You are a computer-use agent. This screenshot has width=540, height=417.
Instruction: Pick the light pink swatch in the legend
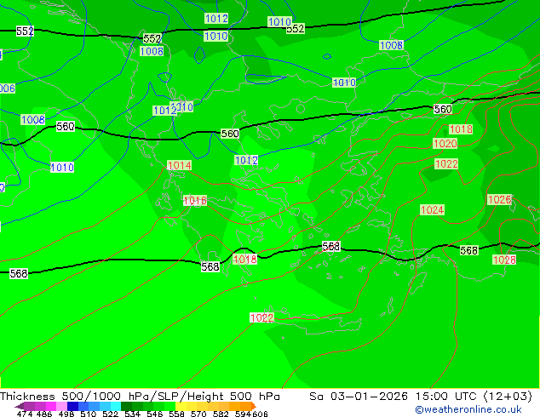(61, 406)
